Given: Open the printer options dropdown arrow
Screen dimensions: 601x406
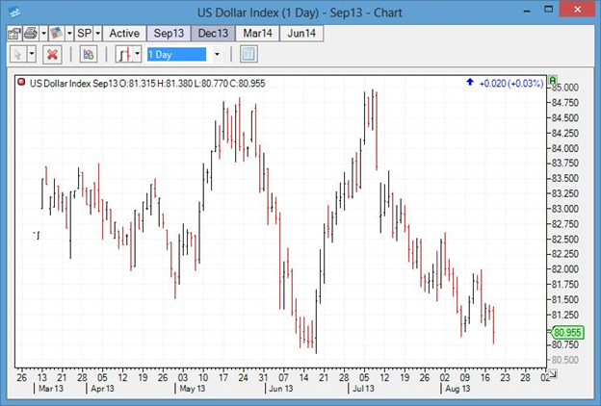Looking at the screenshot, I should coord(42,33).
